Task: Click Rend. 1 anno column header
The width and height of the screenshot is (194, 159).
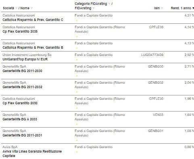Action: click(181, 8)
